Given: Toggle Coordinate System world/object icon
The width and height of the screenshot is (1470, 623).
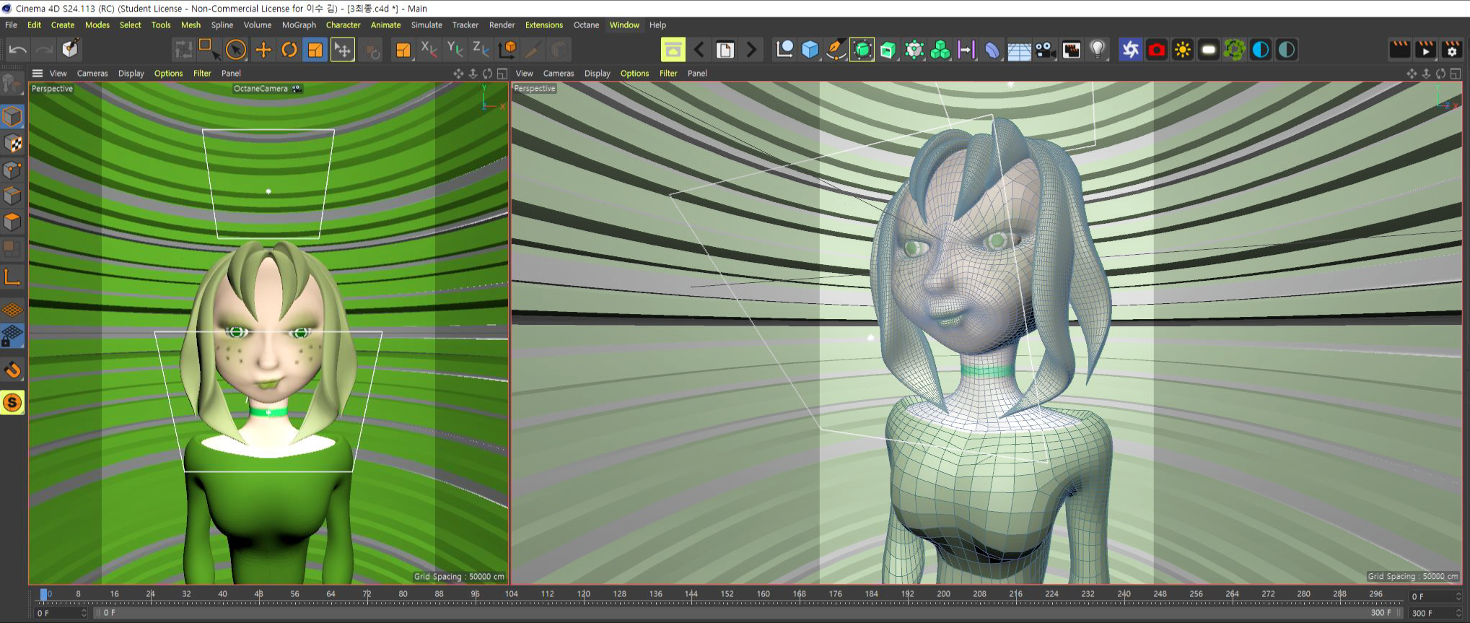Looking at the screenshot, I should pos(507,49).
